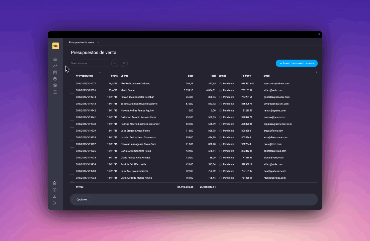Click the status circle in row 001/2015/V19944
Viewport: 370px width, 241px height.
[x=220, y=97]
